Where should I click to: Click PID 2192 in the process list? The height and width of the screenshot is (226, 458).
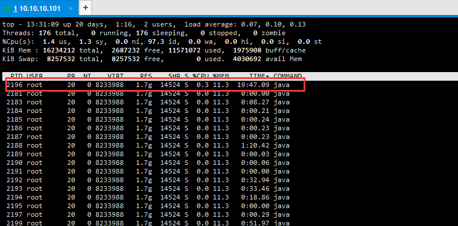tap(14, 180)
